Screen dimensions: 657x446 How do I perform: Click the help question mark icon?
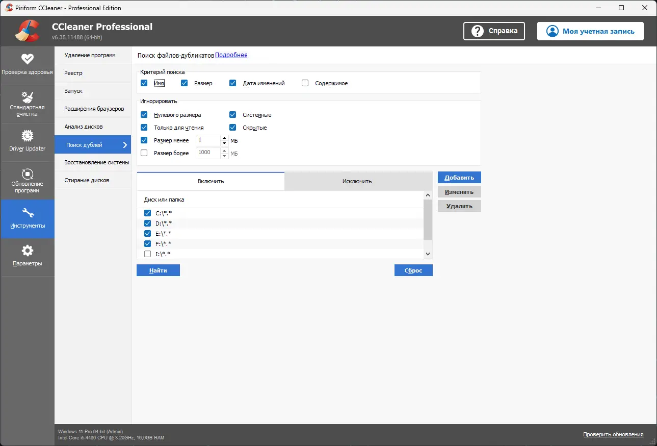tap(477, 31)
